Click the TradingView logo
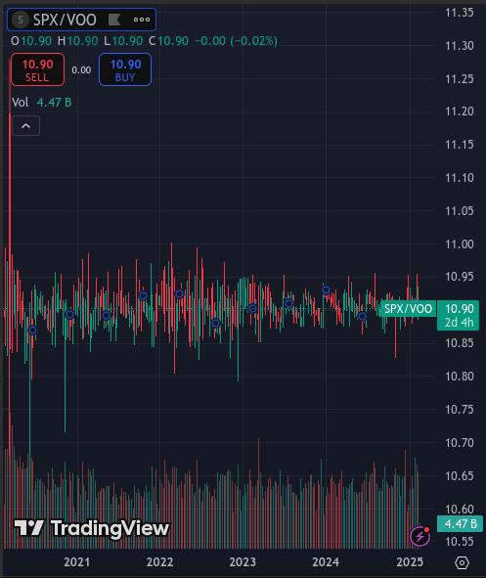 (91, 528)
